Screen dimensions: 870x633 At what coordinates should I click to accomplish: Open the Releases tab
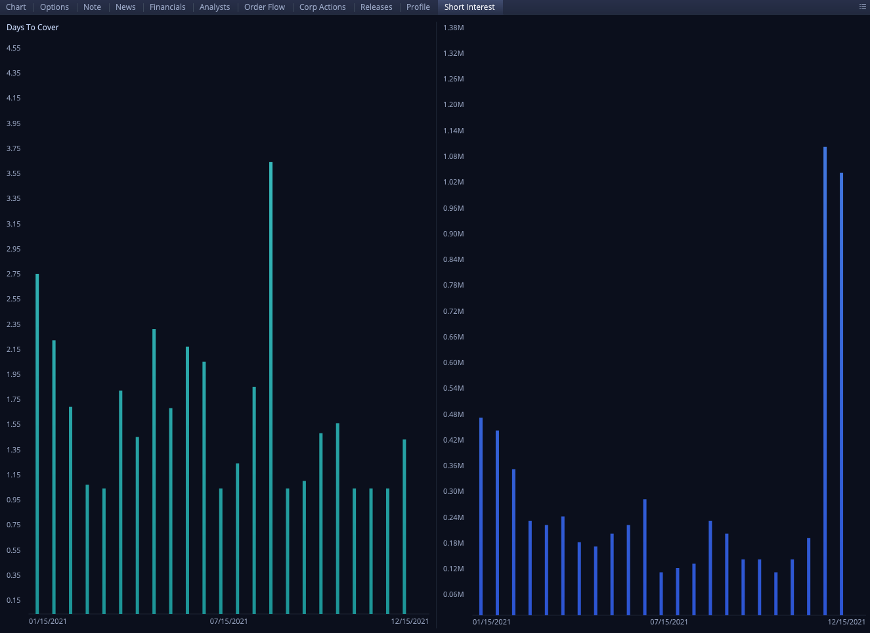click(376, 7)
